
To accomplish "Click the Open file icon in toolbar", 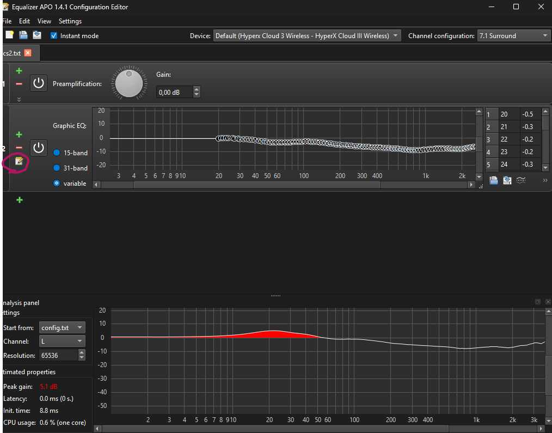I will (23, 34).
